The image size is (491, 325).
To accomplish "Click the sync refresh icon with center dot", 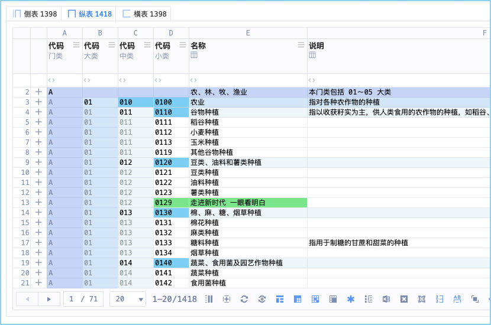I will (262, 299).
